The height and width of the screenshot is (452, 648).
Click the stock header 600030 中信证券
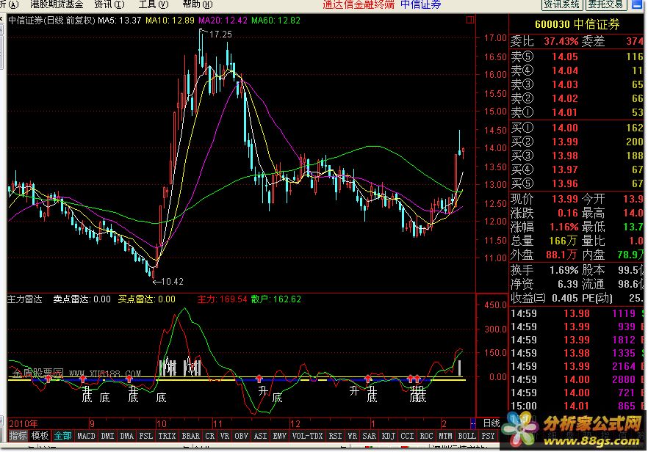(577, 24)
